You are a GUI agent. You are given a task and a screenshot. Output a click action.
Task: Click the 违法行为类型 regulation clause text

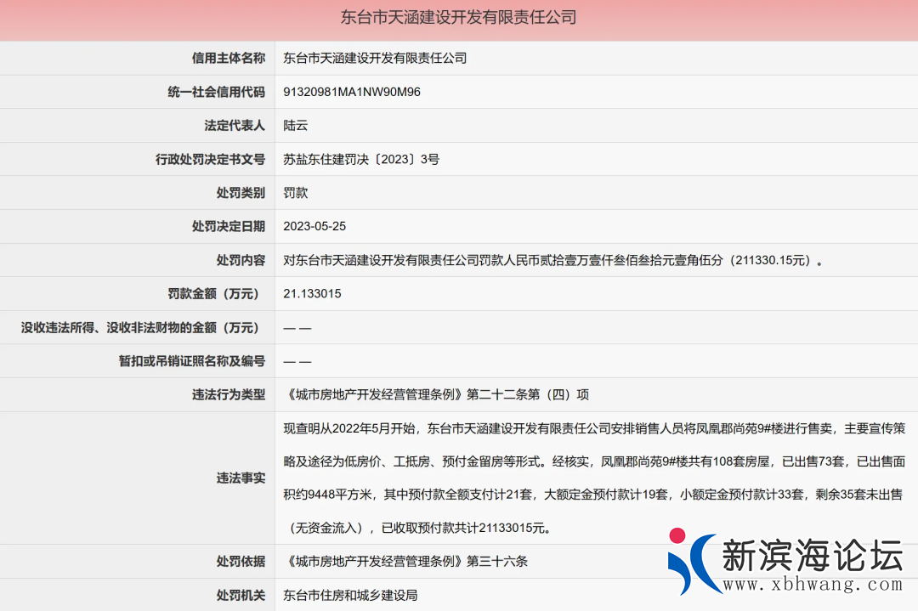point(436,394)
